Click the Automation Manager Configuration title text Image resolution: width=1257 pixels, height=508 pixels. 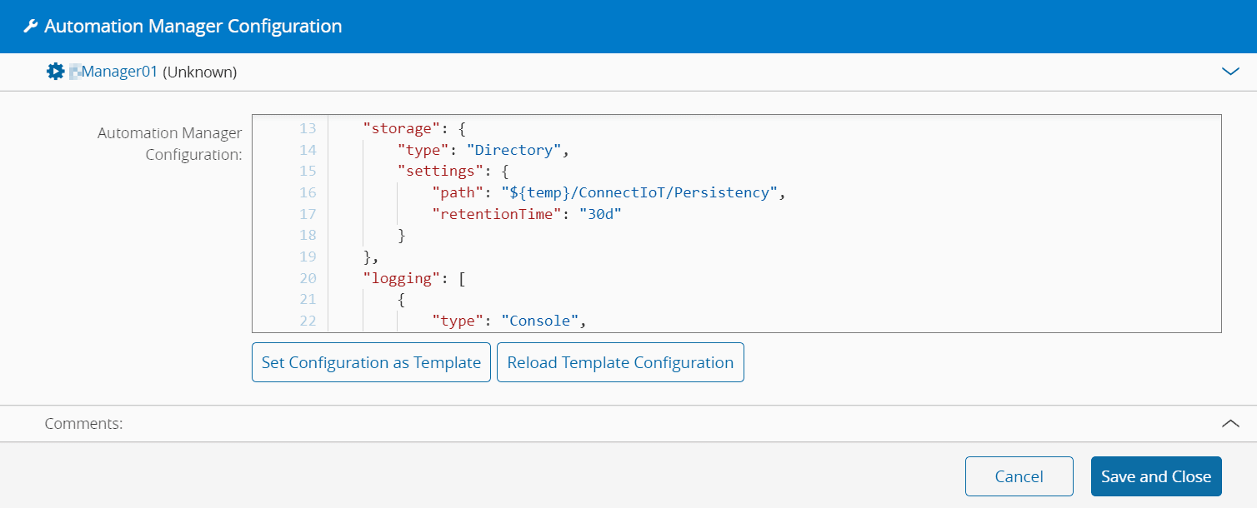[193, 27]
